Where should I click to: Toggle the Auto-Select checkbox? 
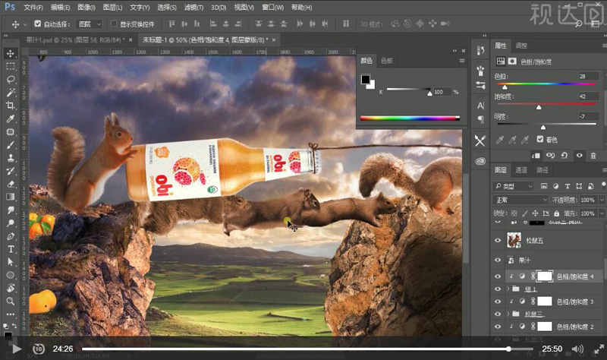pos(37,24)
